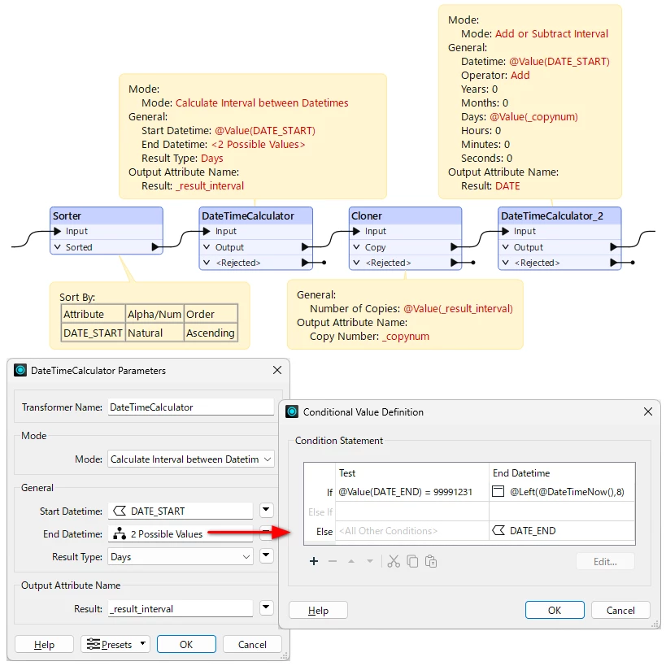
Task: Click Help in DateTimeCalculator Parameters dialog
Action: (44, 644)
